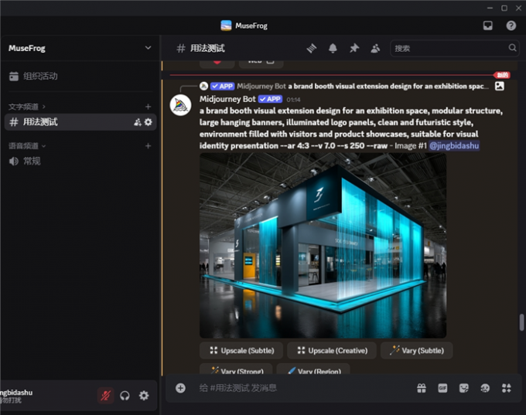The width and height of the screenshot is (526, 415).
Task: Maximize the Discord window
Action: click(504, 8)
